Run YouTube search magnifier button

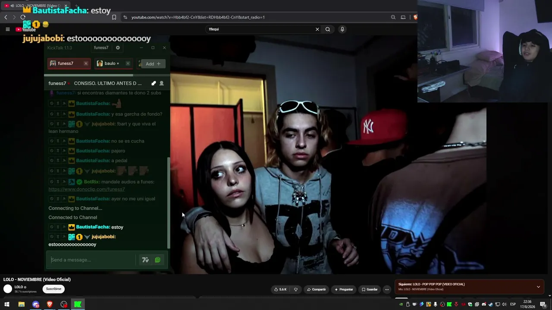coord(328,29)
